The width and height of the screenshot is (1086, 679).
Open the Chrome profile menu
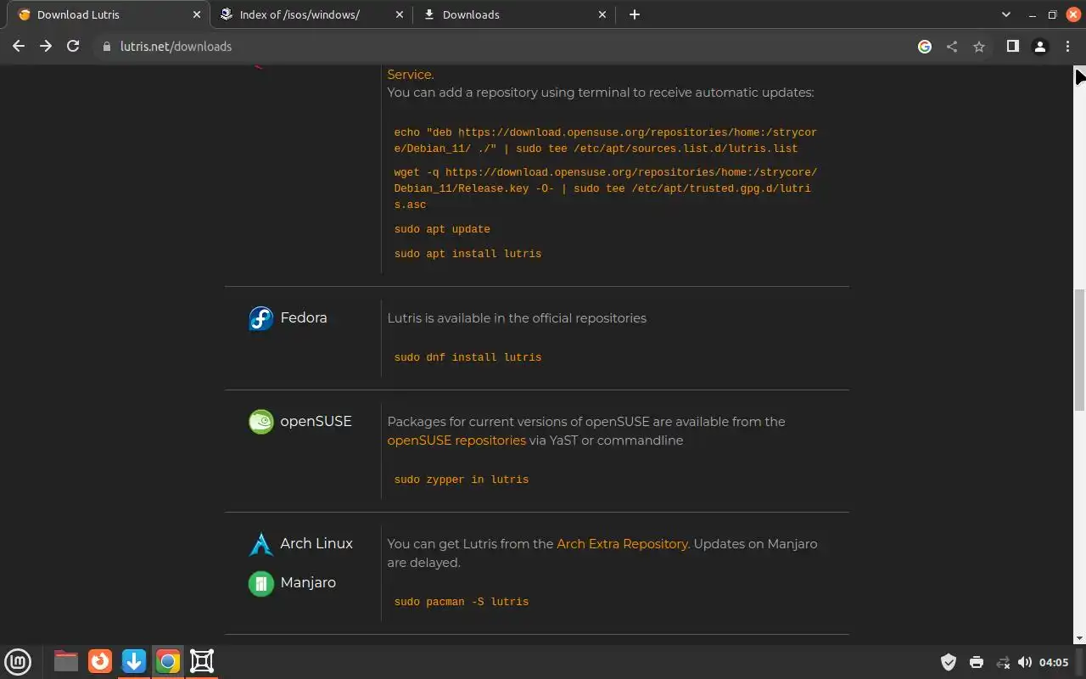point(1039,47)
